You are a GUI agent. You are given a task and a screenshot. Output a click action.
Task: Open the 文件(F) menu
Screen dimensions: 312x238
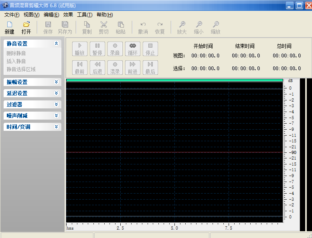12,15
